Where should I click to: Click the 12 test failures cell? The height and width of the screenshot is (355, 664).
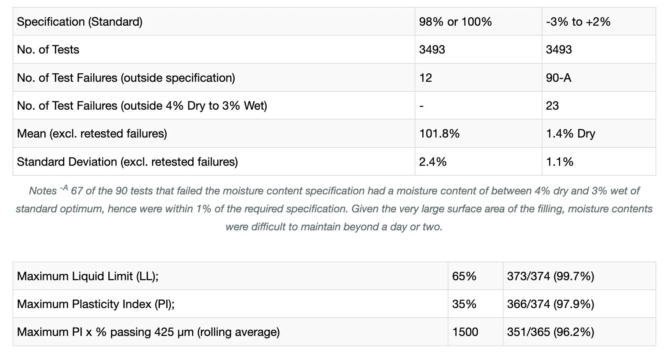tap(479, 77)
